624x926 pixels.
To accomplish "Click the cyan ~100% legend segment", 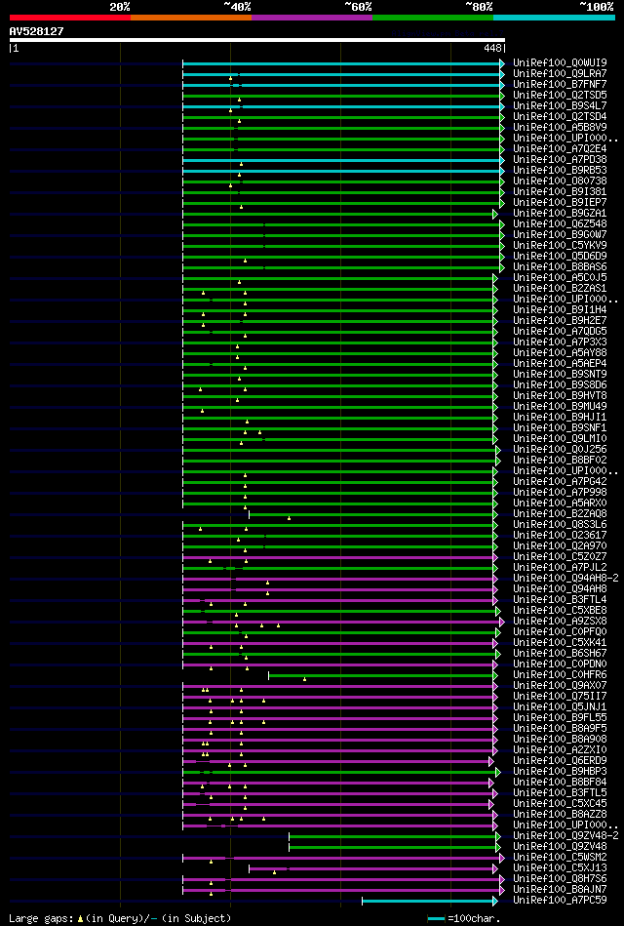I will click(555, 18).
